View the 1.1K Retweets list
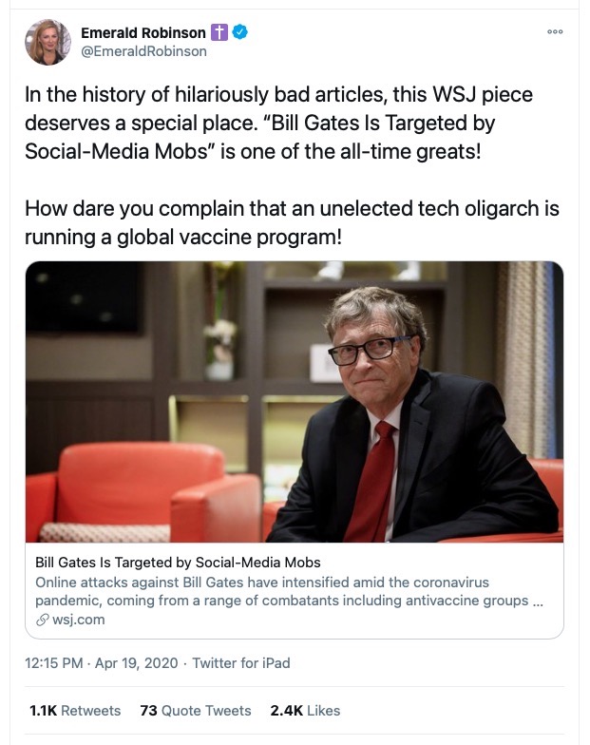Image resolution: width=590 pixels, height=745 pixels. [x=75, y=710]
